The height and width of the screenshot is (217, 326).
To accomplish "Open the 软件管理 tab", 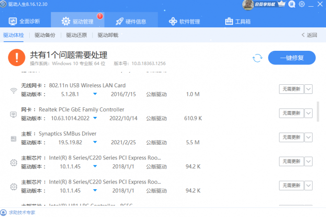I will coord(184,22).
